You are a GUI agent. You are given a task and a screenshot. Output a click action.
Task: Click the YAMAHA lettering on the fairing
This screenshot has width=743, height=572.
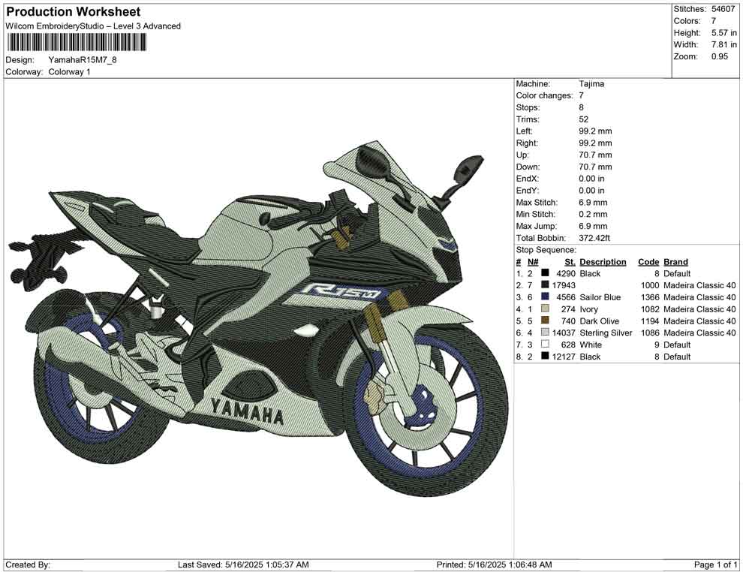coord(247,412)
